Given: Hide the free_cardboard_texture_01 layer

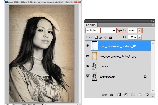Looking at the screenshot, I should click(x=88, y=46).
